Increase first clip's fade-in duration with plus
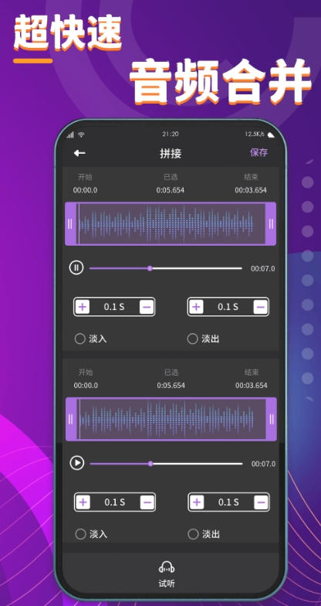The height and width of the screenshot is (606, 321). point(82,308)
